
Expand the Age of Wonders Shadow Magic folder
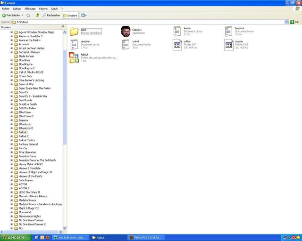11,32
